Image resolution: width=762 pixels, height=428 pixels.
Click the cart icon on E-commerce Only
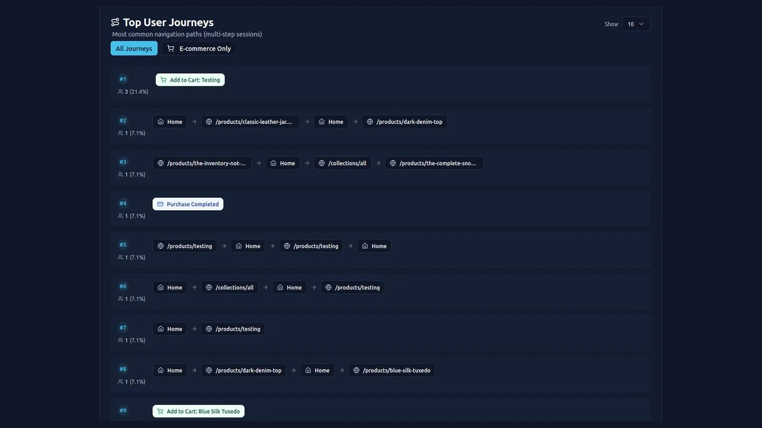pyautogui.click(x=170, y=49)
